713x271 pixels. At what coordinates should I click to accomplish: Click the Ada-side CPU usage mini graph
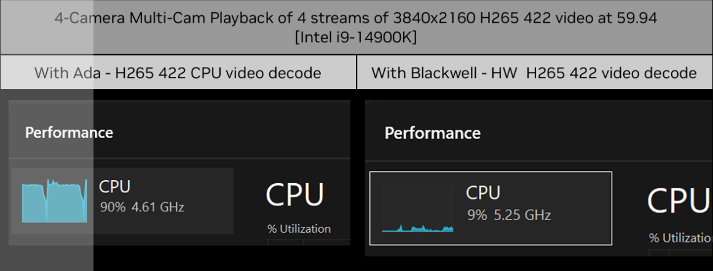tap(55, 200)
